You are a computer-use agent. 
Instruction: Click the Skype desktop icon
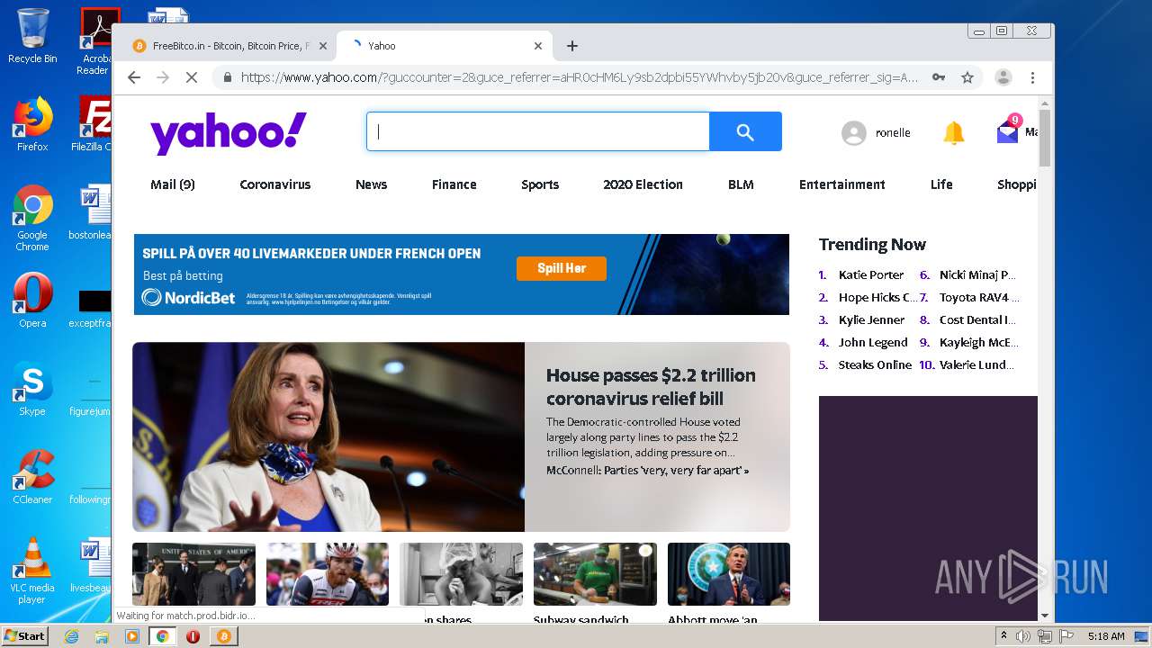(32, 389)
